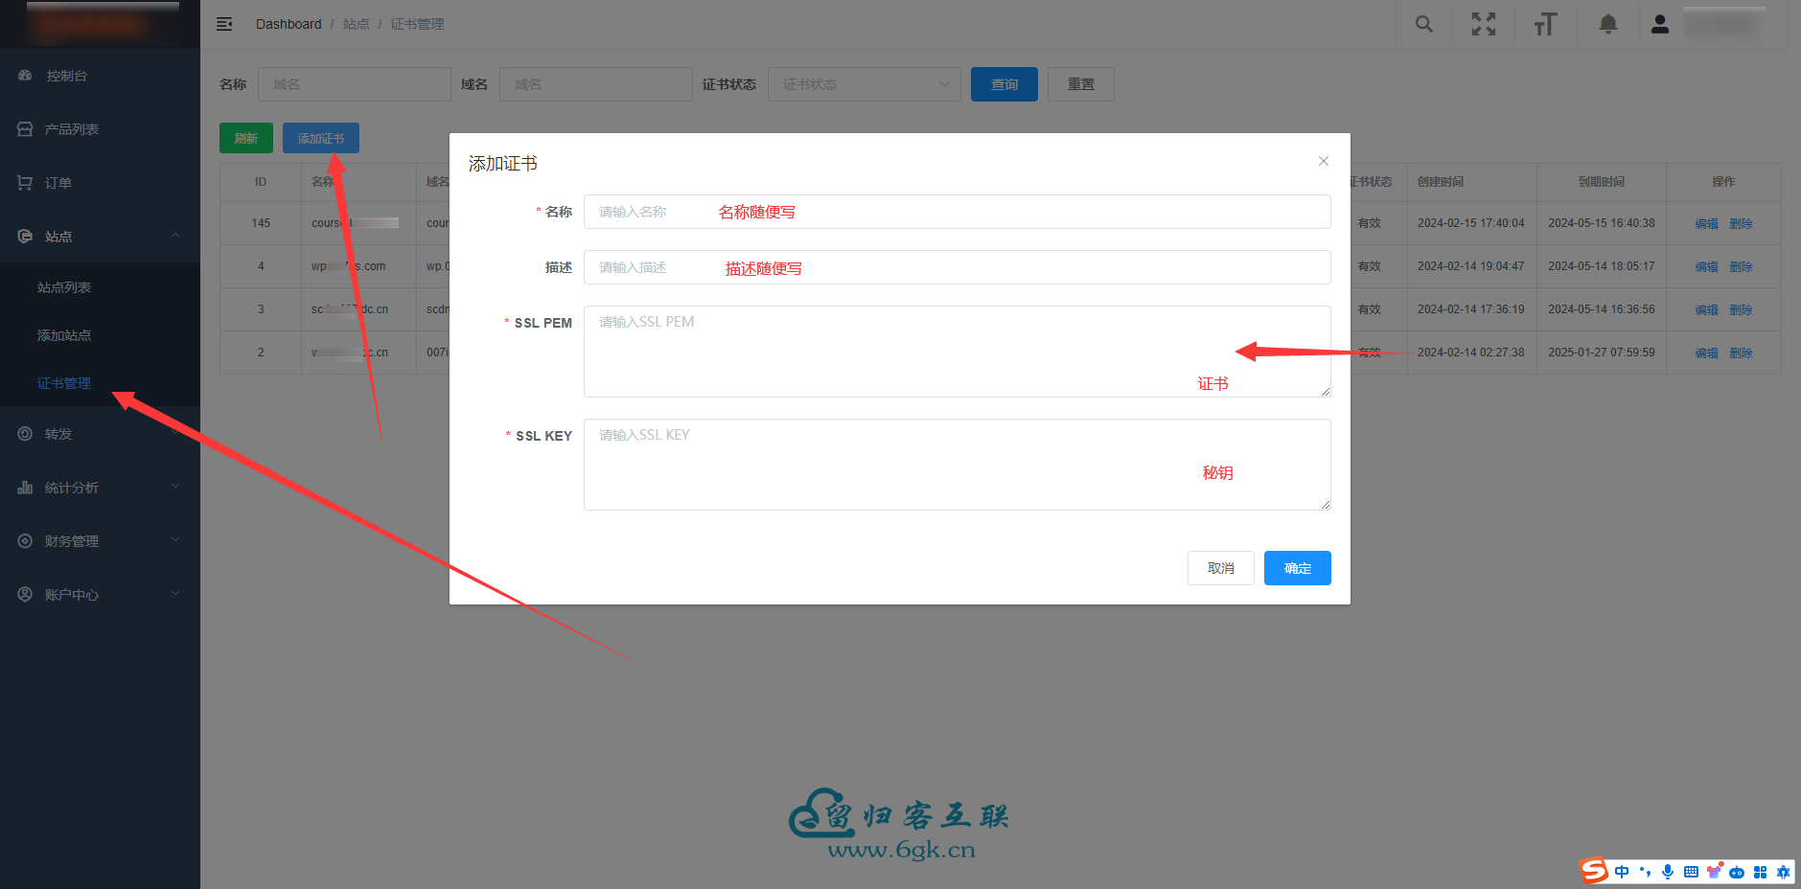Click the microphone icon in IME toolbar

1668,872
